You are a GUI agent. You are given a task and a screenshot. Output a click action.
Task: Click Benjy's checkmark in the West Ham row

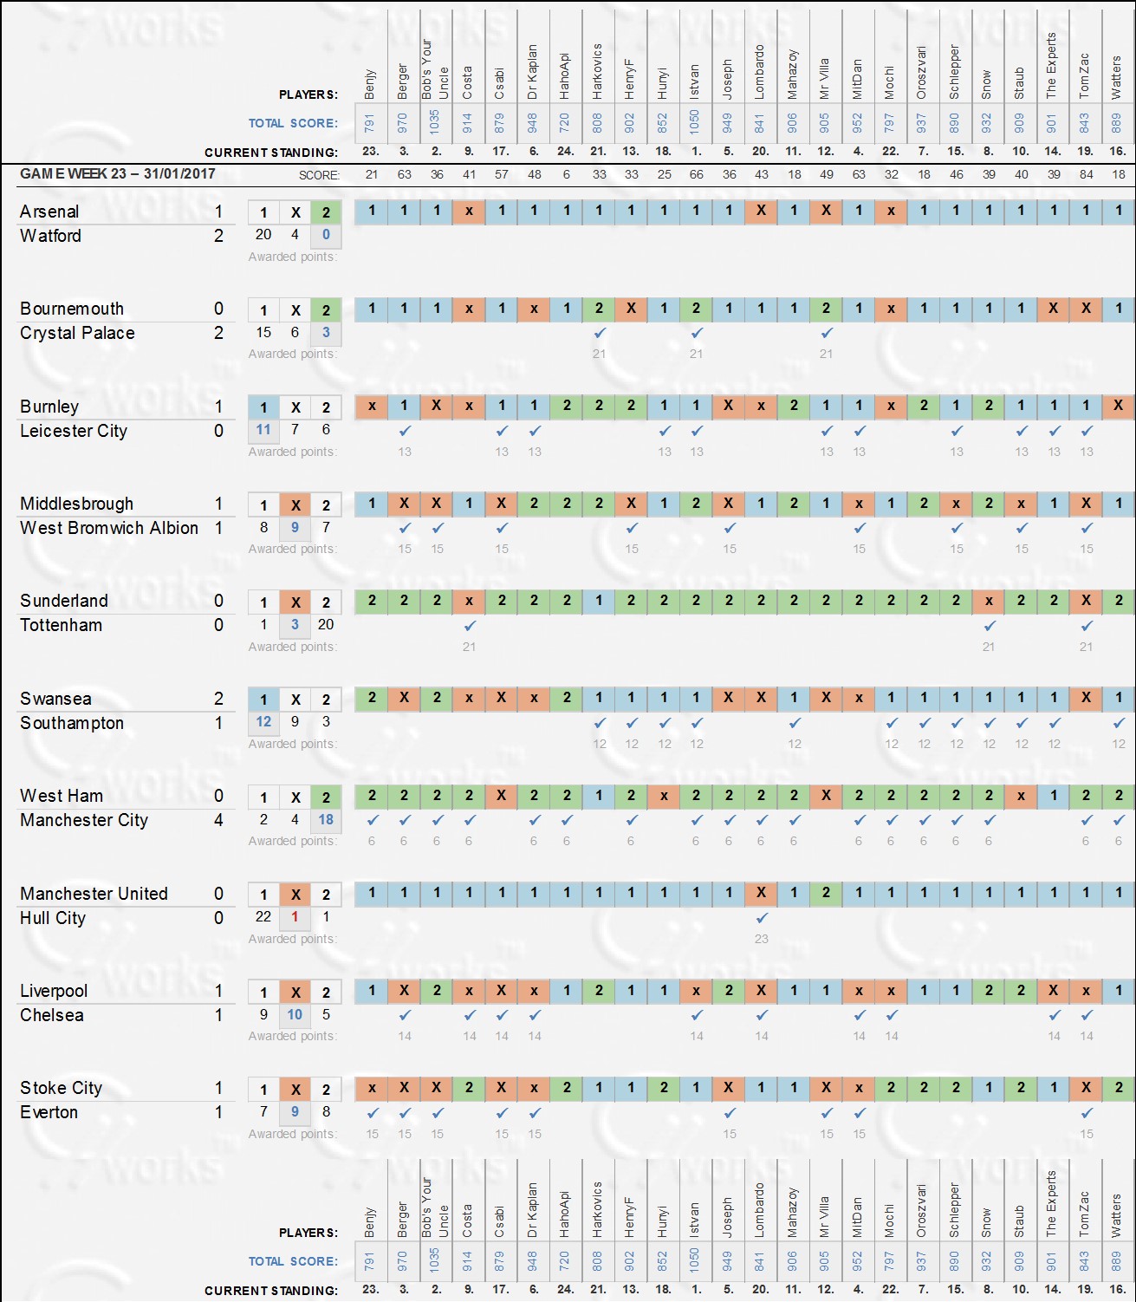point(373,820)
